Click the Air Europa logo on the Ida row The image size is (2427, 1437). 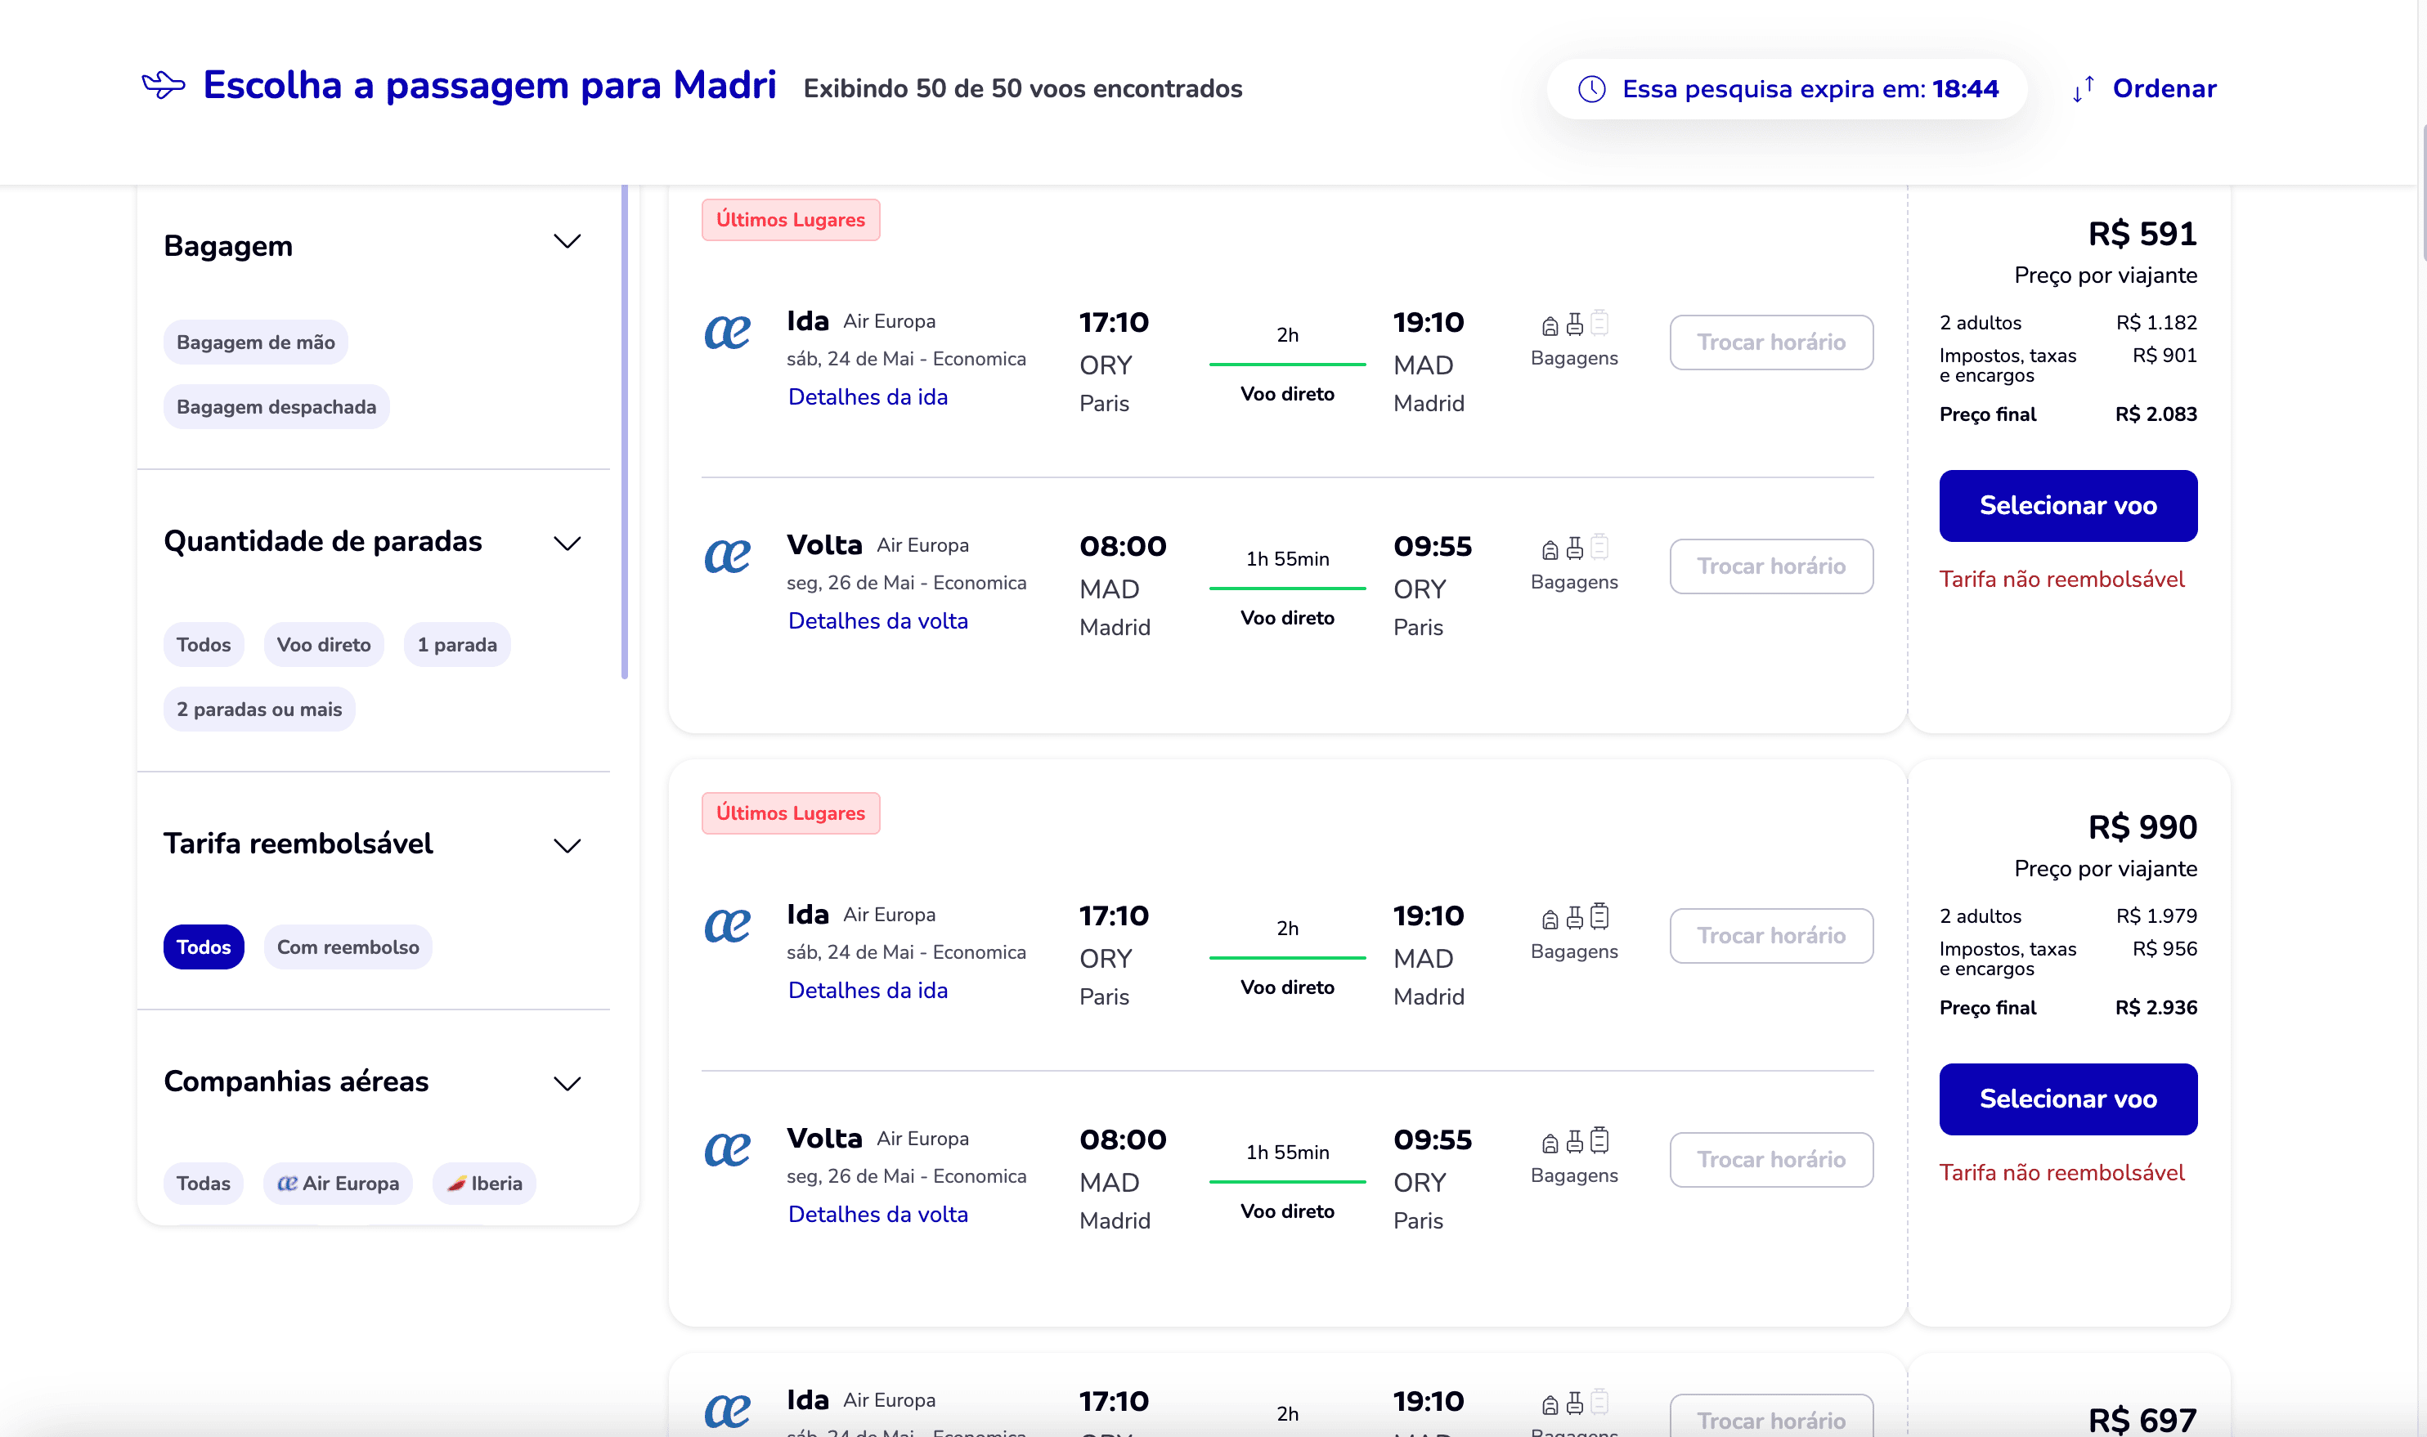pyautogui.click(x=727, y=334)
